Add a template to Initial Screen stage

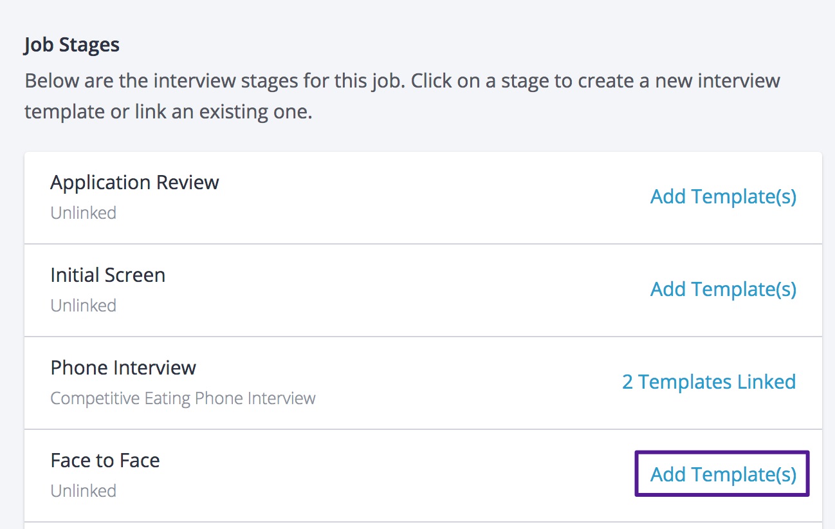[723, 289]
